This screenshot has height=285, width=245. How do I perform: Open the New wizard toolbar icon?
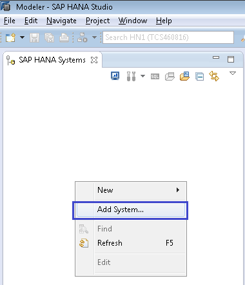[10, 38]
